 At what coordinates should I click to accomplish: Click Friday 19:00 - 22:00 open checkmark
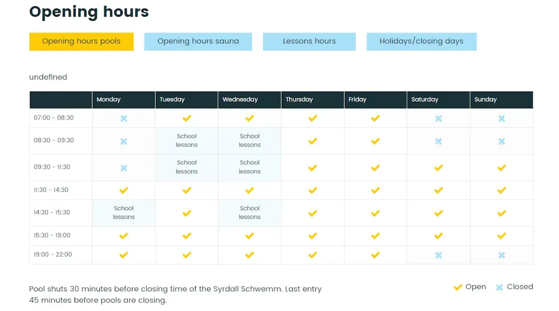(375, 255)
